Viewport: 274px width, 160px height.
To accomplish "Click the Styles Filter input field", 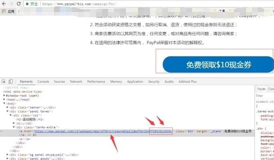I will click(265, 96).
